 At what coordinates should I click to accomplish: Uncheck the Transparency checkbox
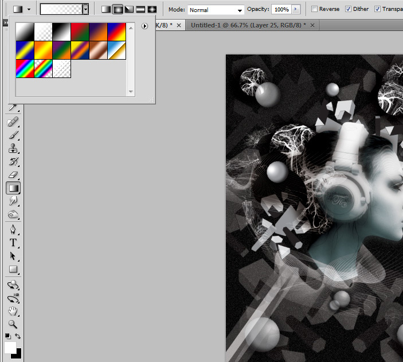pyautogui.click(x=377, y=9)
